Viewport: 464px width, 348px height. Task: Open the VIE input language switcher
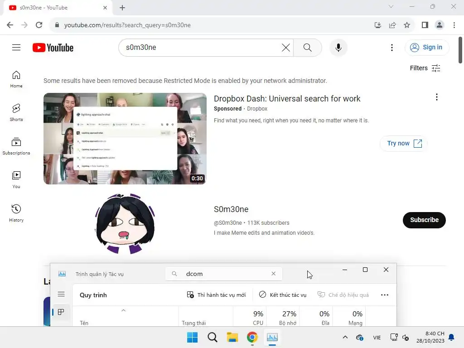(377, 337)
